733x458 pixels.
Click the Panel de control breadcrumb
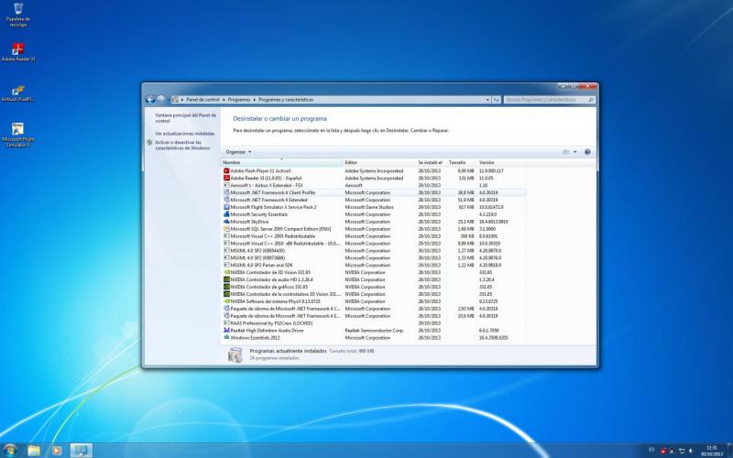(x=202, y=100)
